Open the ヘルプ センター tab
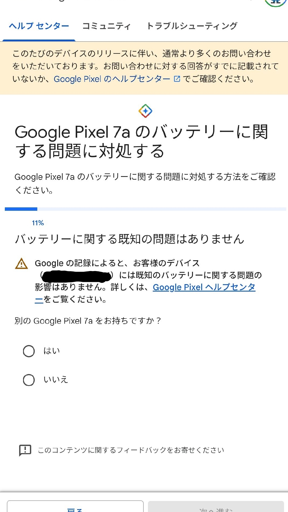Viewport: 288px width, 512px height. tap(39, 26)
